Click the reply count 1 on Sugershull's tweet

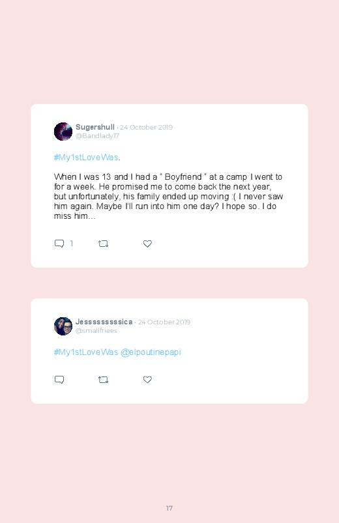click(72, 244)
